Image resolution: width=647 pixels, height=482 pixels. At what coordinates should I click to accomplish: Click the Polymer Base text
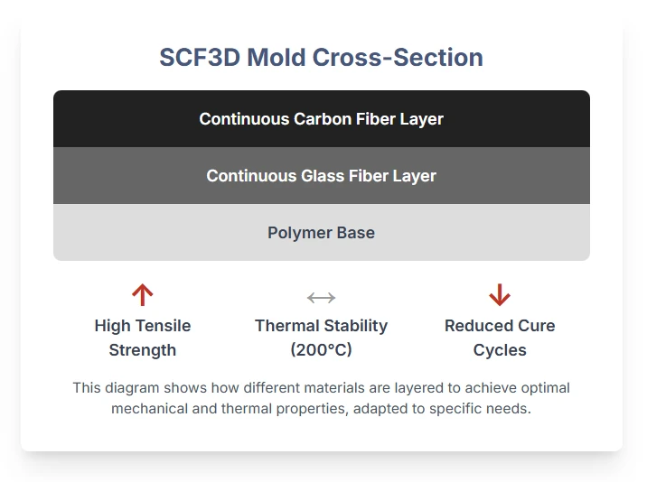pyautogui.click(x=321, y=233)
